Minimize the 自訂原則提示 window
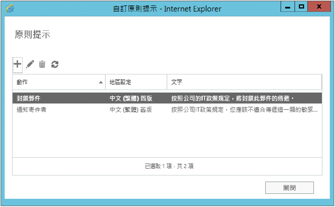This screenshot has width=335, height=207. [288, 7]
